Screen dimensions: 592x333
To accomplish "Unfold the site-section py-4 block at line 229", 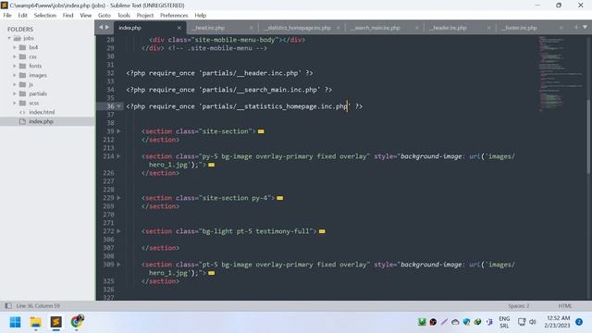I will (118, 198).
